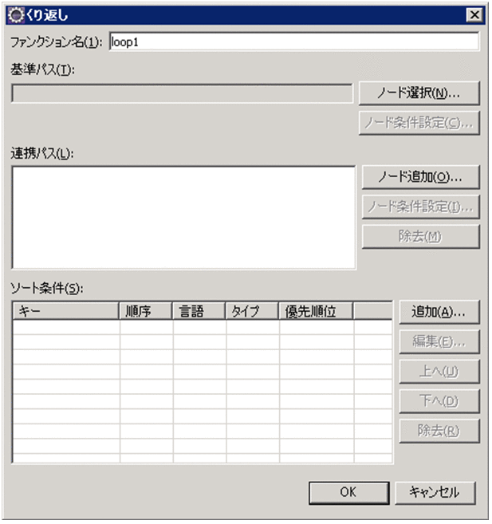Add a sort condition with 追加(A)...
Screen dimensions: 492x524
click(x=439, y=312)
